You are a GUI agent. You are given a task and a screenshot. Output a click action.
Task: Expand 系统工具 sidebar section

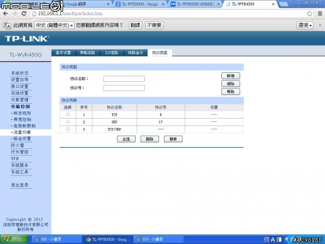pos(20,172)
